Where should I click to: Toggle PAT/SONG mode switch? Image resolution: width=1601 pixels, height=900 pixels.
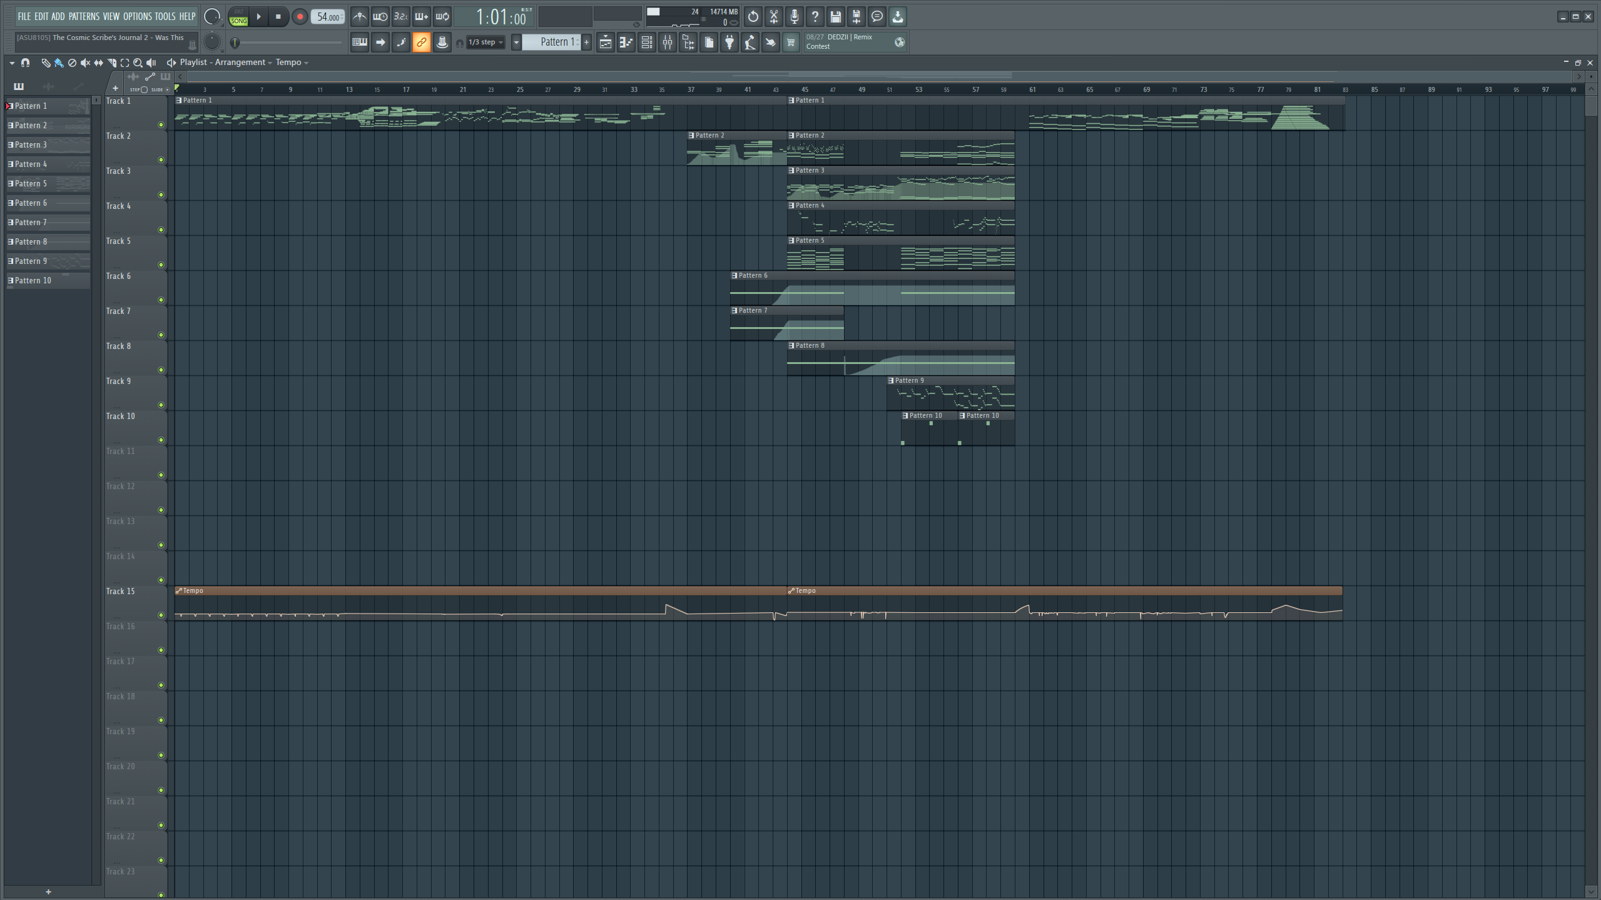click(x=238, y=17)
